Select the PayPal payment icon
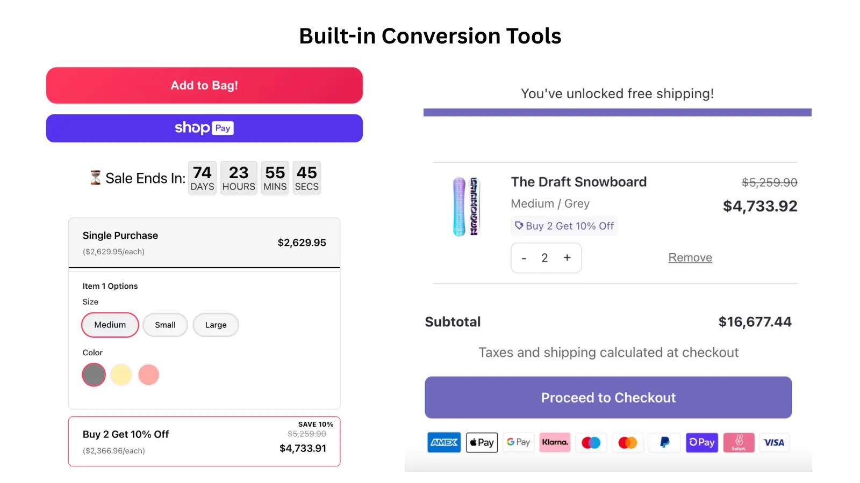Viewport: 860px width, 483px height. pyautogui.click(x=664, y=442)
